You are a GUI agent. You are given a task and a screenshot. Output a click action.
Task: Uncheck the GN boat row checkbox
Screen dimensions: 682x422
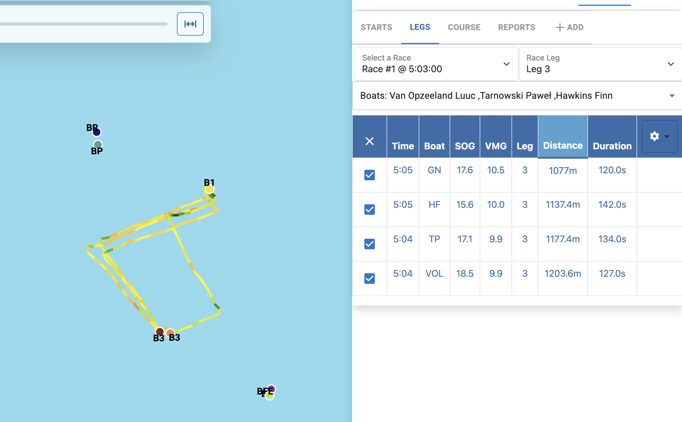[x=369, y=175]
